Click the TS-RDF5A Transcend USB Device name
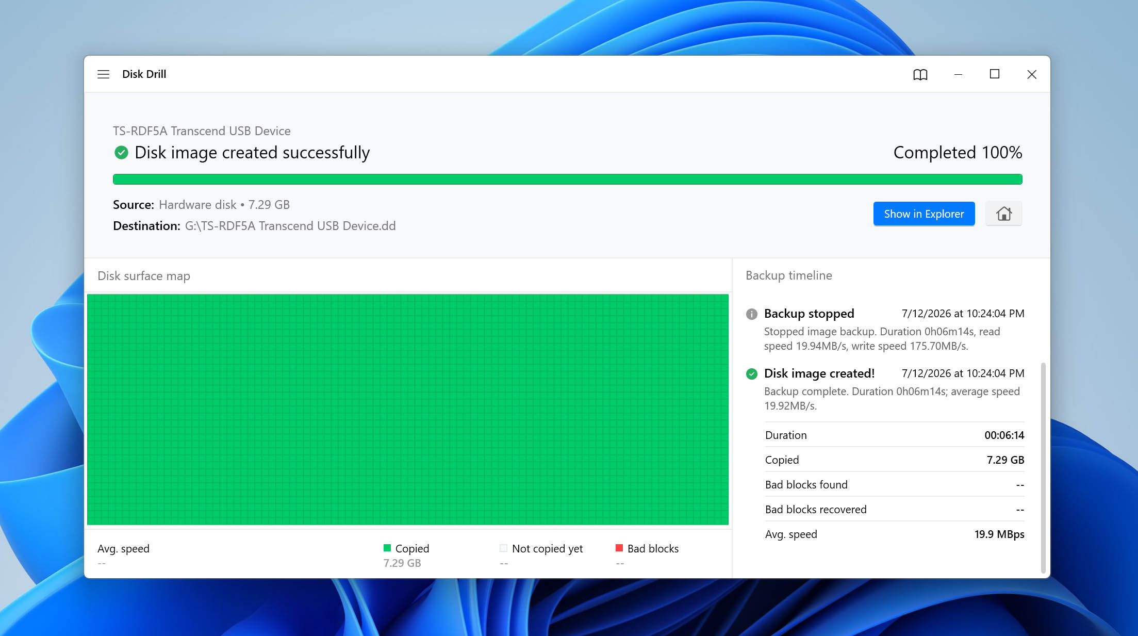Viewport: 1138px width, 636px height. point(202,131)
